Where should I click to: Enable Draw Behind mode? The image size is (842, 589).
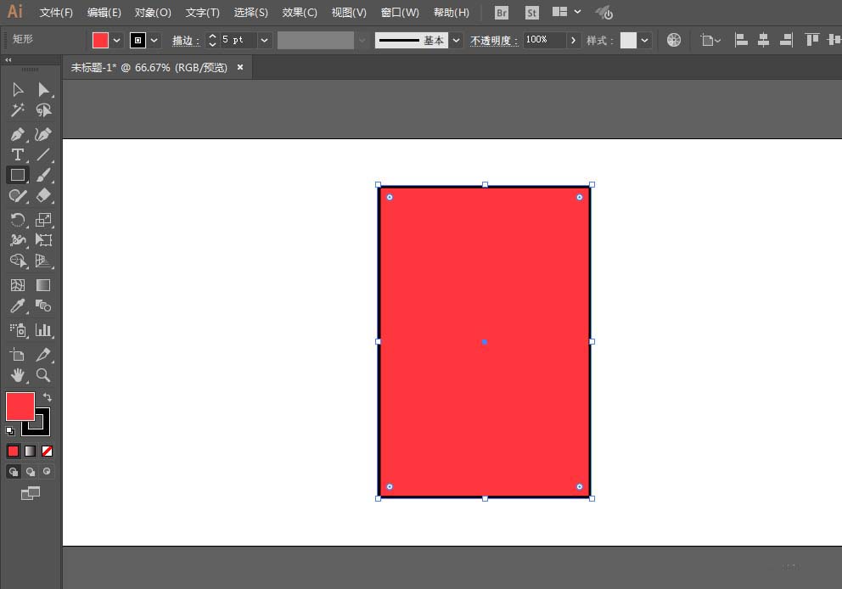coord(31,471)
